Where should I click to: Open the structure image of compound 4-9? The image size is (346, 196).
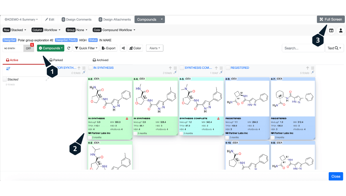tap(247, 98)
